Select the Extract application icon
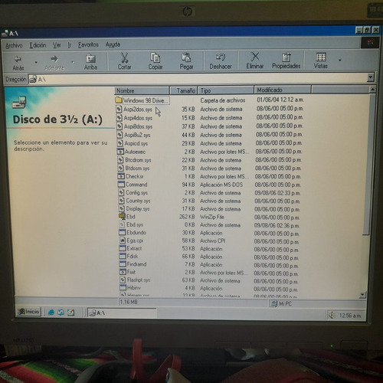Screen dimensions: 383x383 click(123, 248)
